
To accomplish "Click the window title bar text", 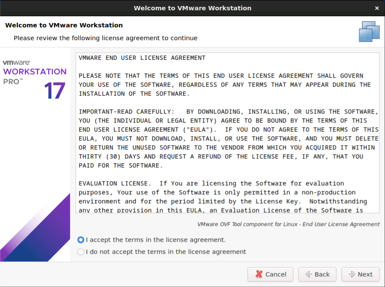I will tap(192, 8).
